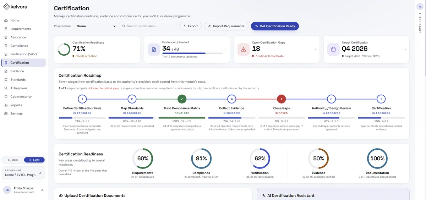The width and height of the screenshot is (426, 200).
Task: Open the Assurance section
Action: 23,37
